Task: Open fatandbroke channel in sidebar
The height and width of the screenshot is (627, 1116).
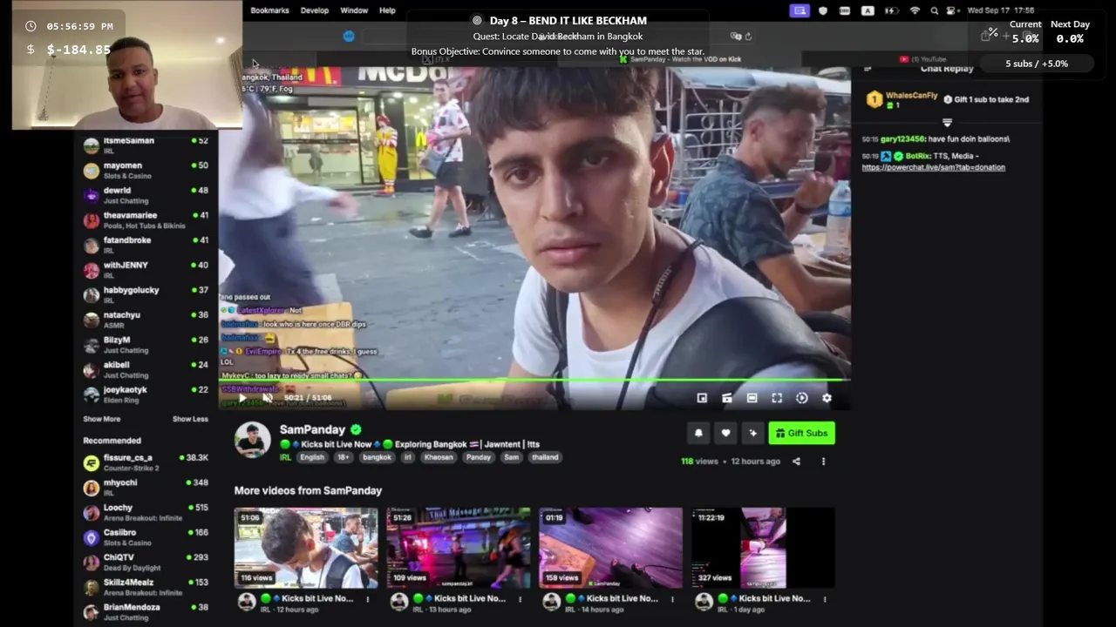Action: pos(146,245)
